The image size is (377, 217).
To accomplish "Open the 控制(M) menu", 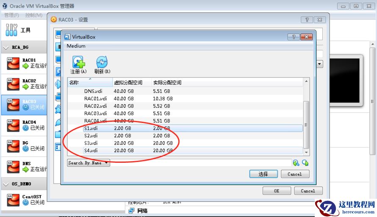I will point(33,15).
